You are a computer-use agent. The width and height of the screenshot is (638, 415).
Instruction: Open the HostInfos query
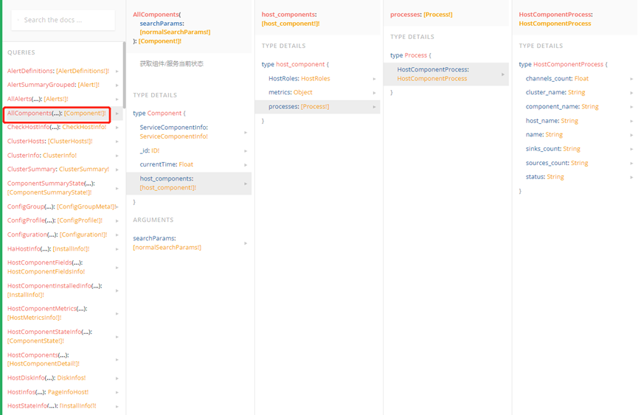point(48,392)
